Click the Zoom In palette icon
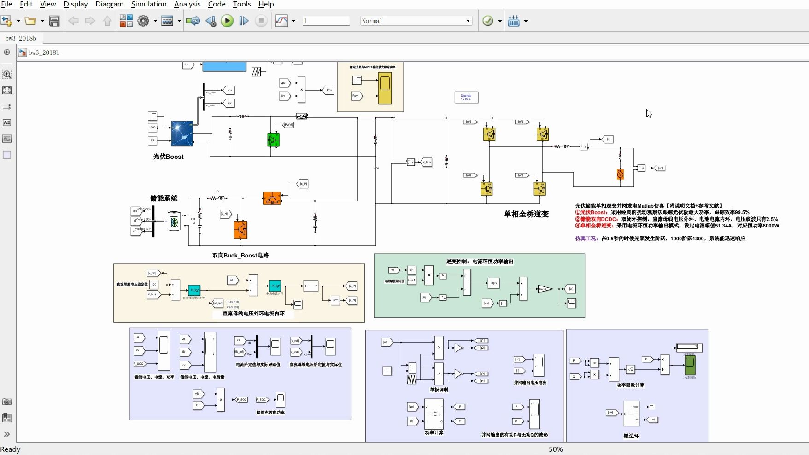 pyautogui.click(x=7, y=74)
